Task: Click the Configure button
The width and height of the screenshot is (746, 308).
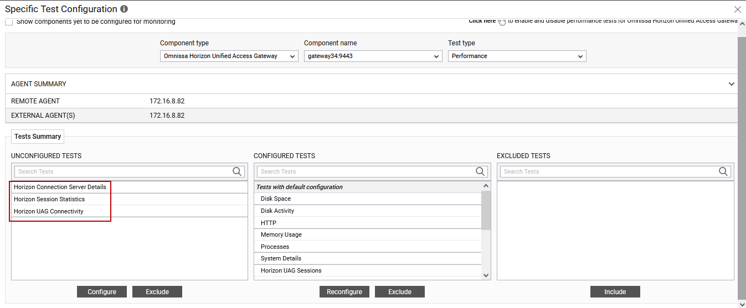Action: [x=102, y=292]
